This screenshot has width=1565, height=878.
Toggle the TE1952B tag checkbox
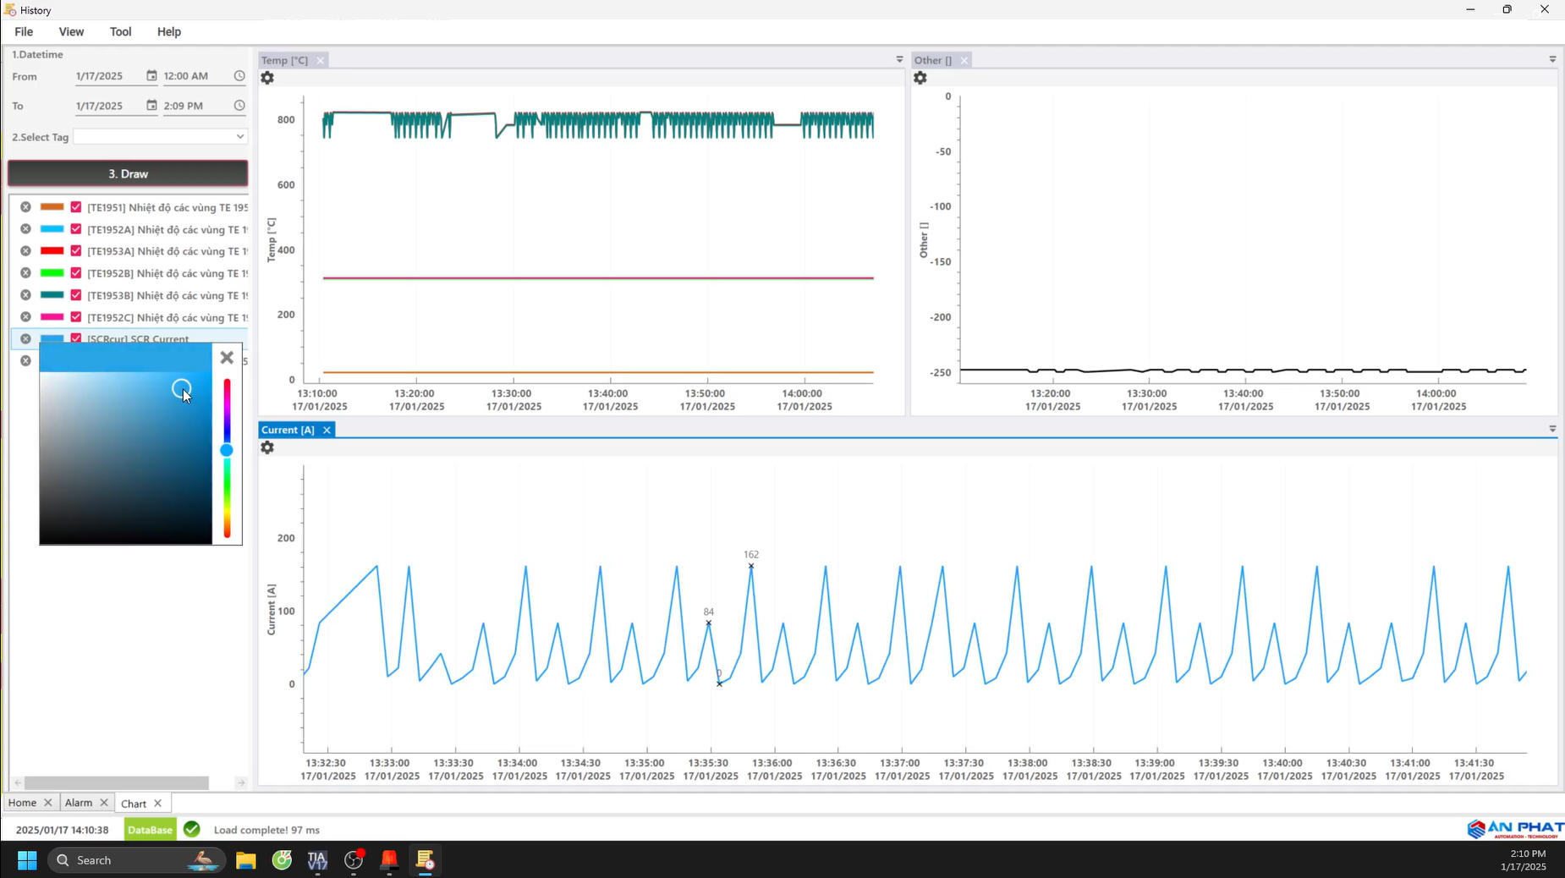tap(76, 273)
